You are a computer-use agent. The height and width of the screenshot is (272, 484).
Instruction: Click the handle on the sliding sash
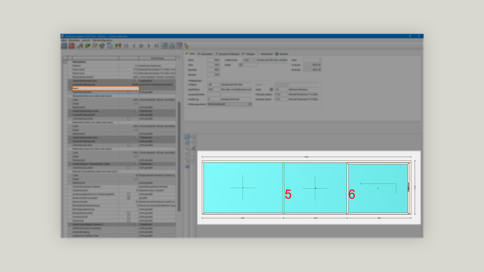(x=408, y=187)
